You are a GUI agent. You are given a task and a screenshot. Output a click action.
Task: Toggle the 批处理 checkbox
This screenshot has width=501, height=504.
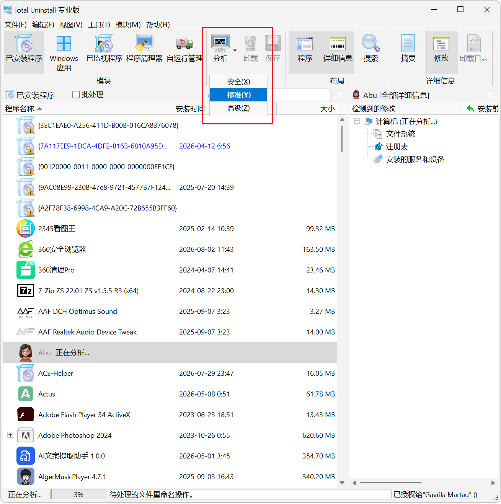click(76, 95)
